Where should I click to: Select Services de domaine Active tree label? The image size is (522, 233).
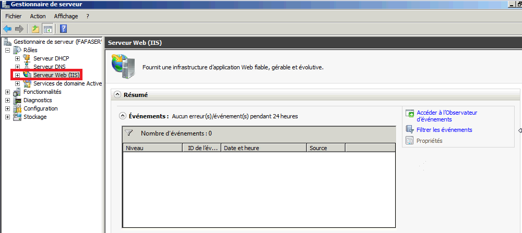(x=67, y=83)
